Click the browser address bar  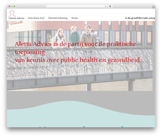tap(76, 6)
